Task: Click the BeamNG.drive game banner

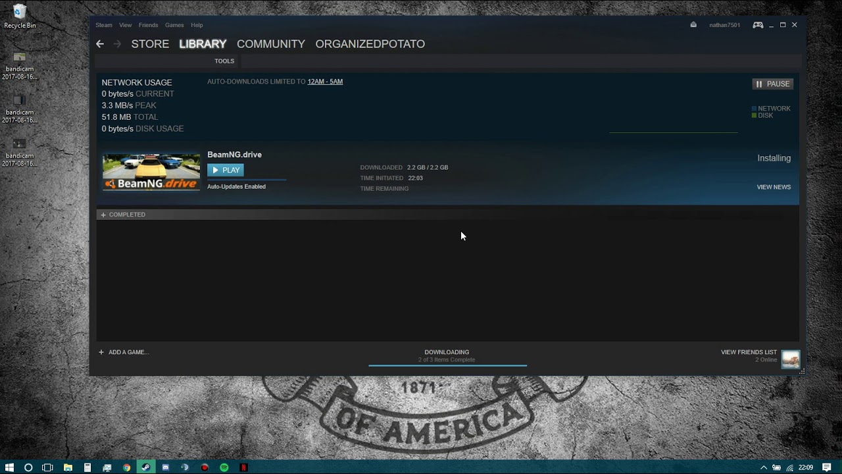Action: click(x=151, y=172)
